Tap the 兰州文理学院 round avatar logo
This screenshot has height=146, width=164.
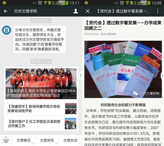point(6,30)
